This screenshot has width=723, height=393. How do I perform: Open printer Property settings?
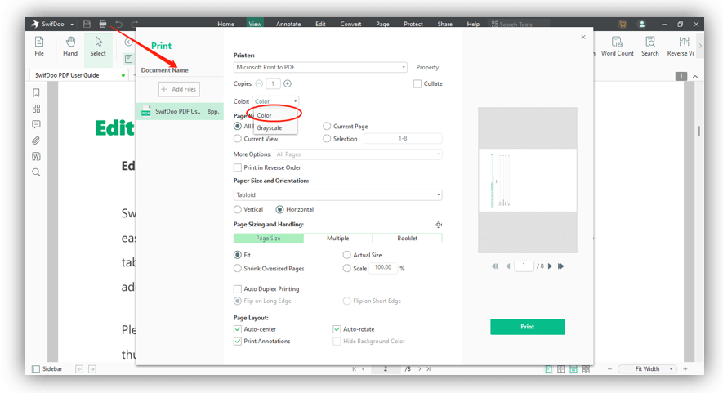click(427, 67)
